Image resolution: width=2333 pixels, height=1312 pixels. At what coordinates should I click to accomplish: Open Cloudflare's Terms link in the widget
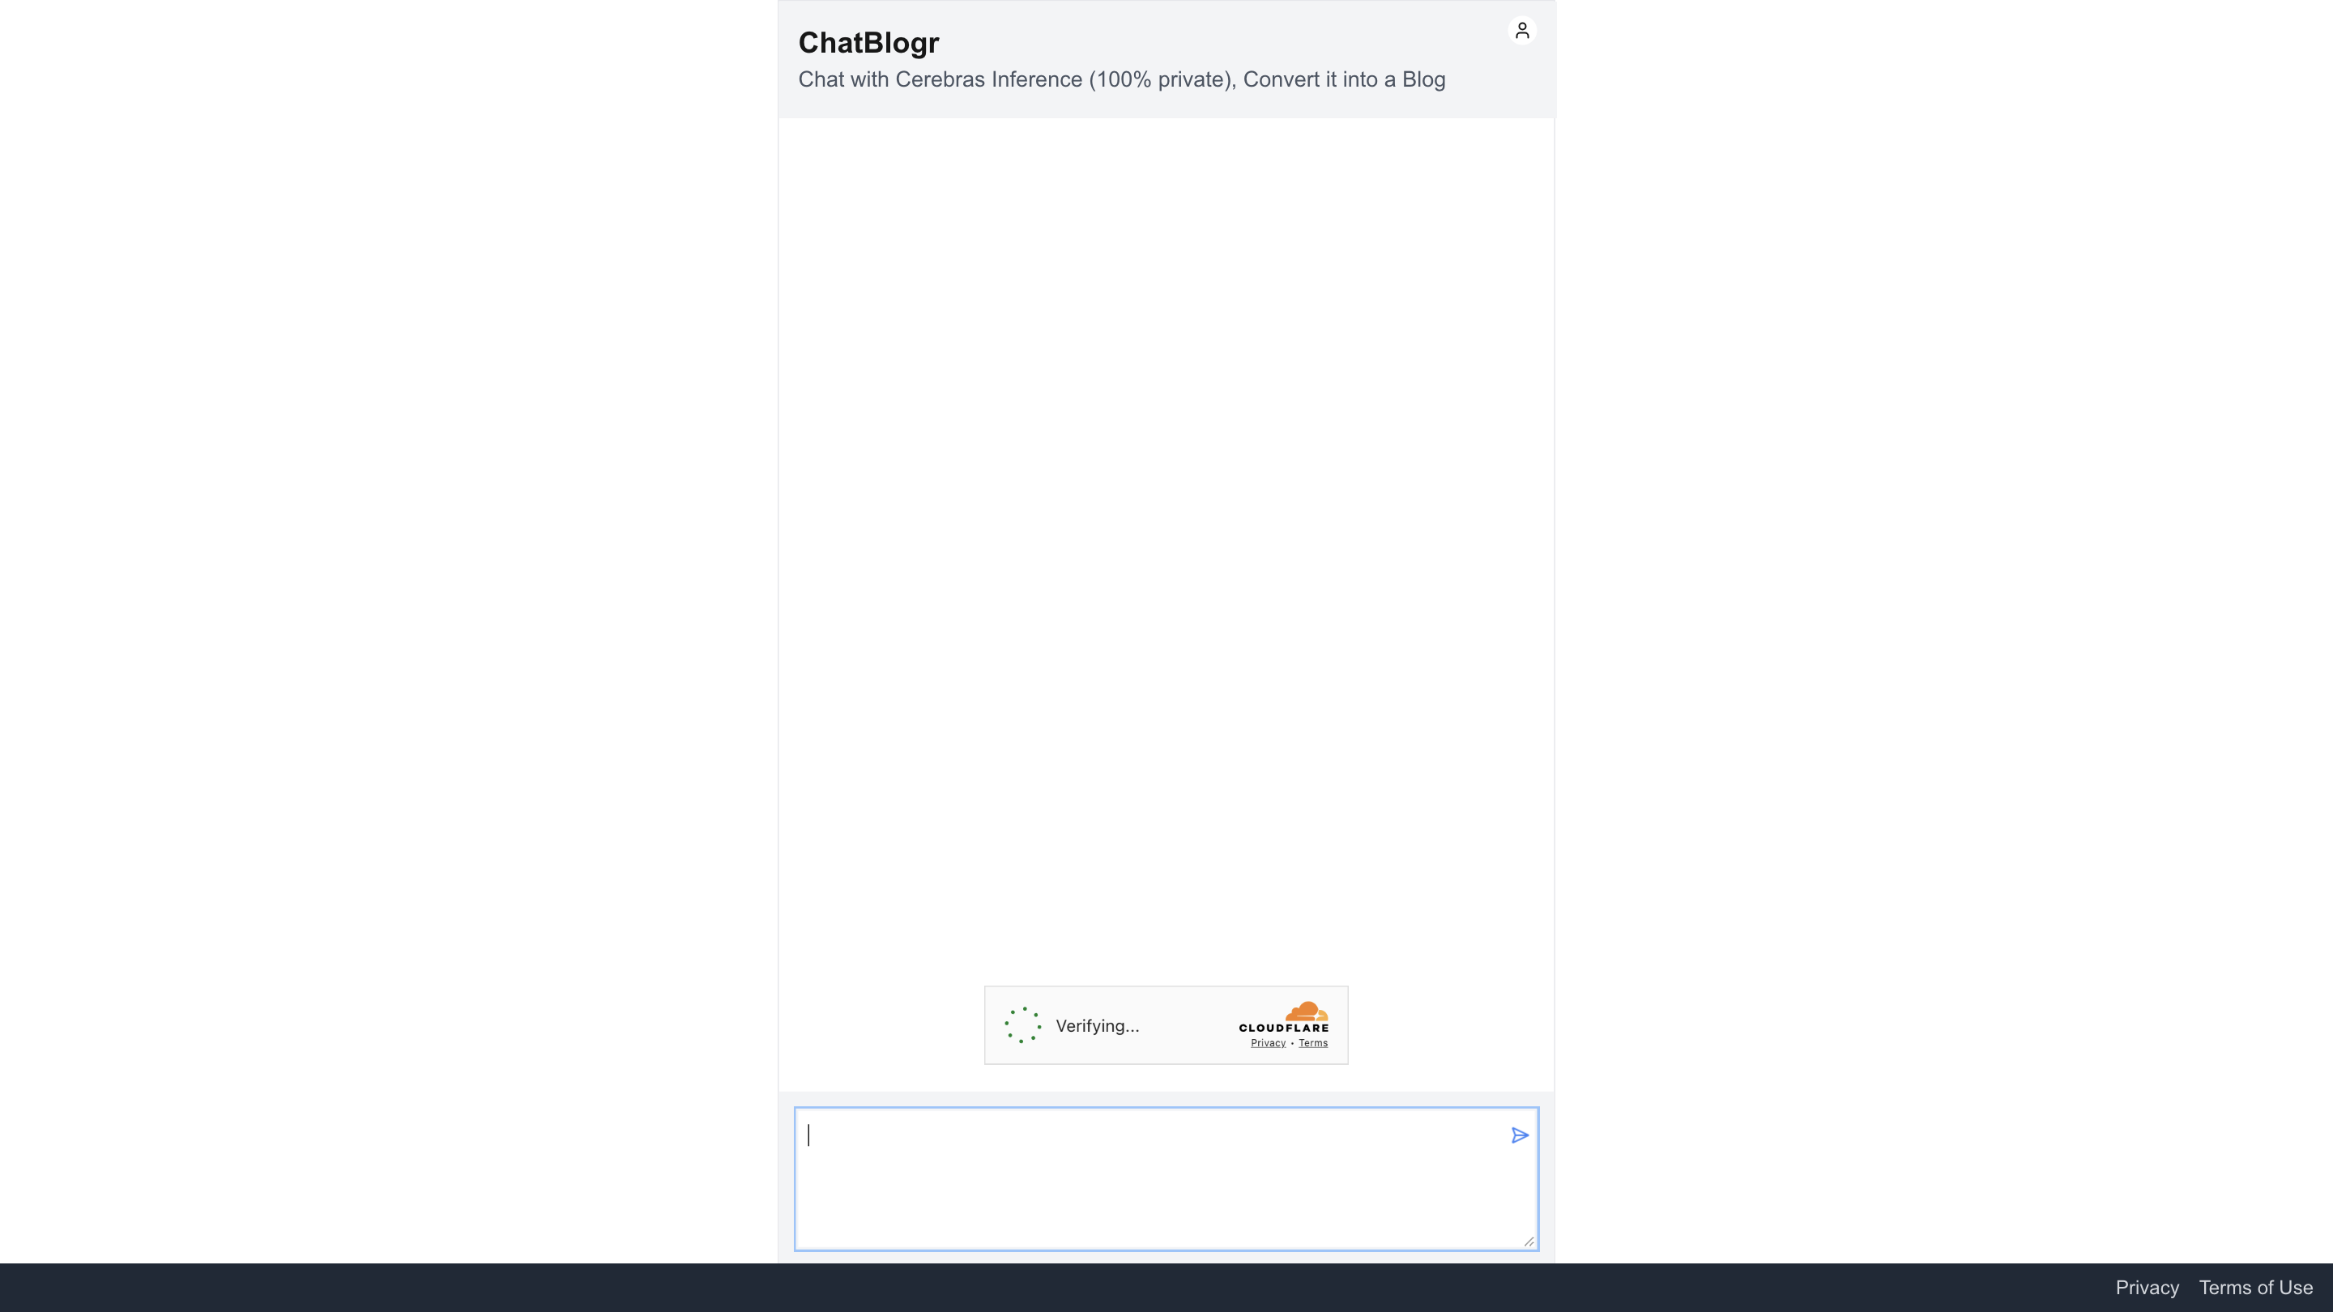1312,1043
